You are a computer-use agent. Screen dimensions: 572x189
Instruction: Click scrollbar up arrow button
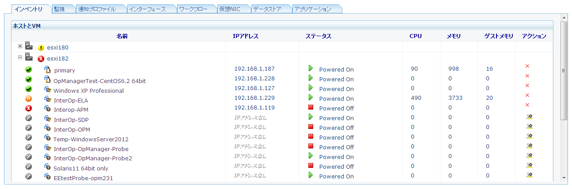563,18
